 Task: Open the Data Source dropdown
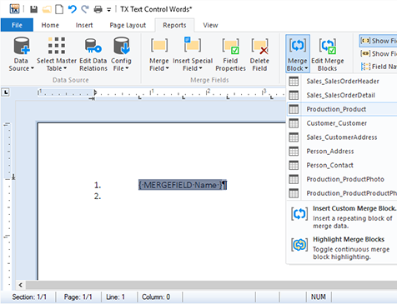[21, 54]
